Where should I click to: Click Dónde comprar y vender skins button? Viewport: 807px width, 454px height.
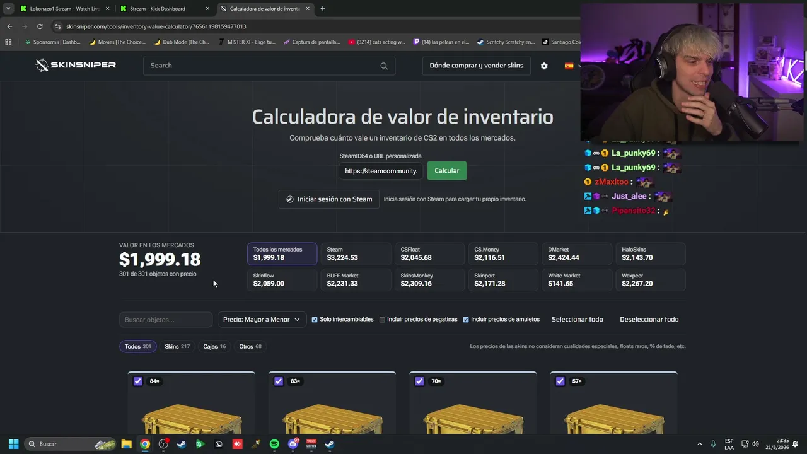(x=477, y=66)
